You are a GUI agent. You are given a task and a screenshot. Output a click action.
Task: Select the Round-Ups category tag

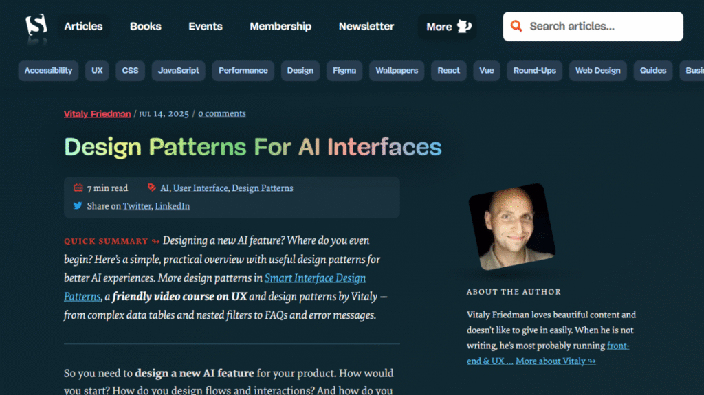(535, 71)
